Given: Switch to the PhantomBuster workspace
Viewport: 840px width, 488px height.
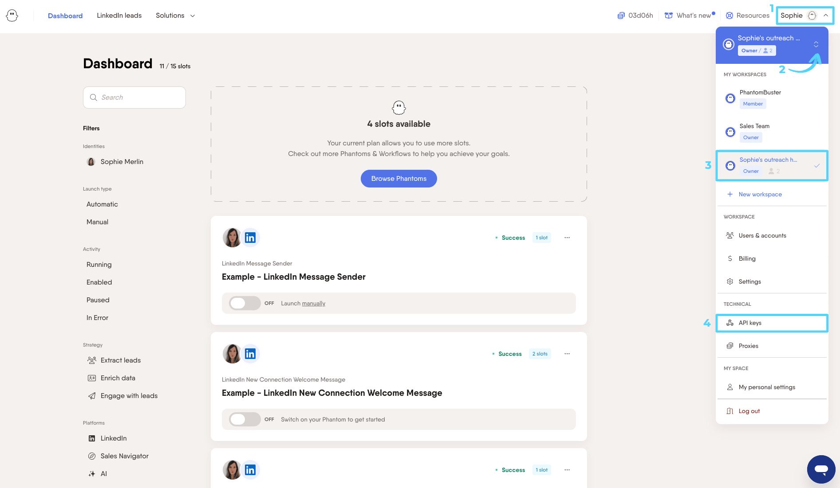Looking at the screenshot, I should tap(772, 98).
